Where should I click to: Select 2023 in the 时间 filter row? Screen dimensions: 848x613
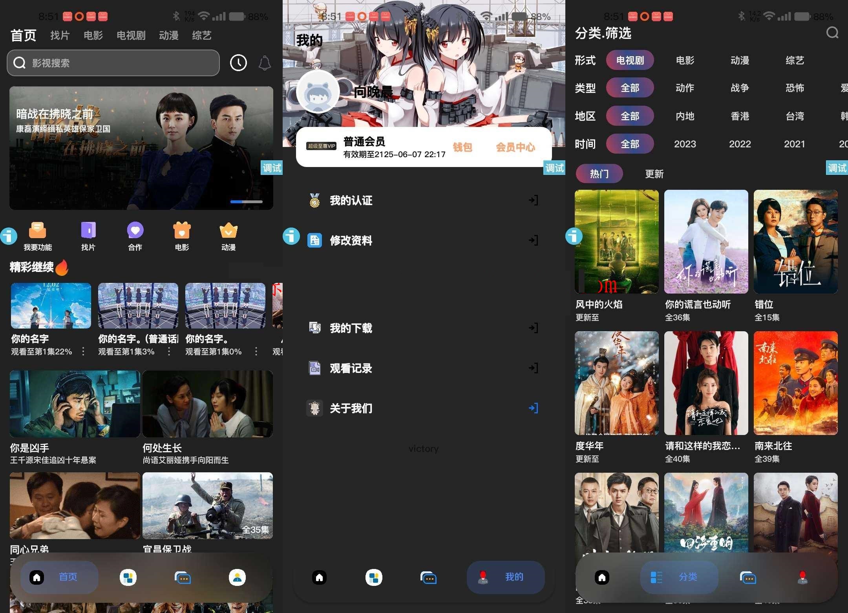point(685,144)
